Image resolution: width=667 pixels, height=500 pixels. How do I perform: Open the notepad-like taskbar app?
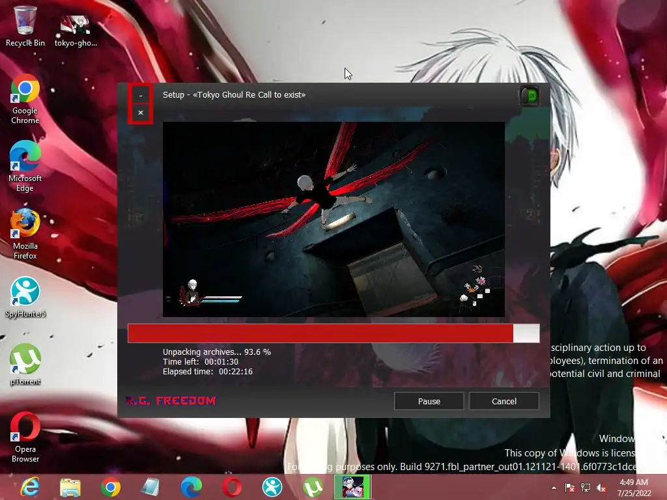150,487
